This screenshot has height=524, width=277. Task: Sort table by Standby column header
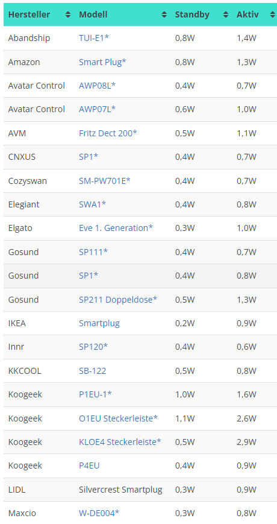(x=192, y=14)
